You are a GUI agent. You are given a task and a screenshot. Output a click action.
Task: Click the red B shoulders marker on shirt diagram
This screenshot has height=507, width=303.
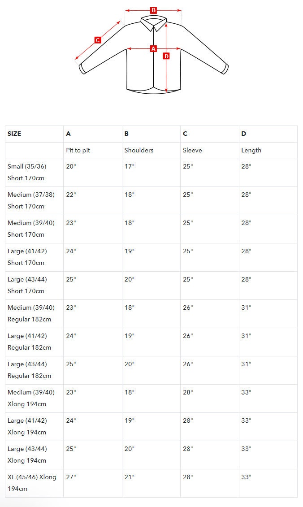(x=153, y=10)
